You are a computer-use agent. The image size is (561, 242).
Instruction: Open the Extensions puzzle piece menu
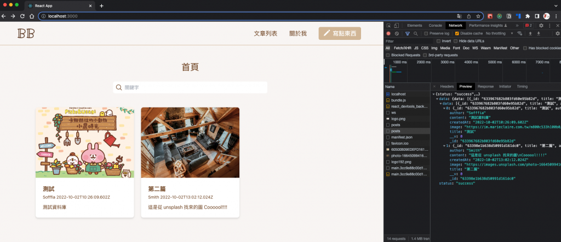528,16
